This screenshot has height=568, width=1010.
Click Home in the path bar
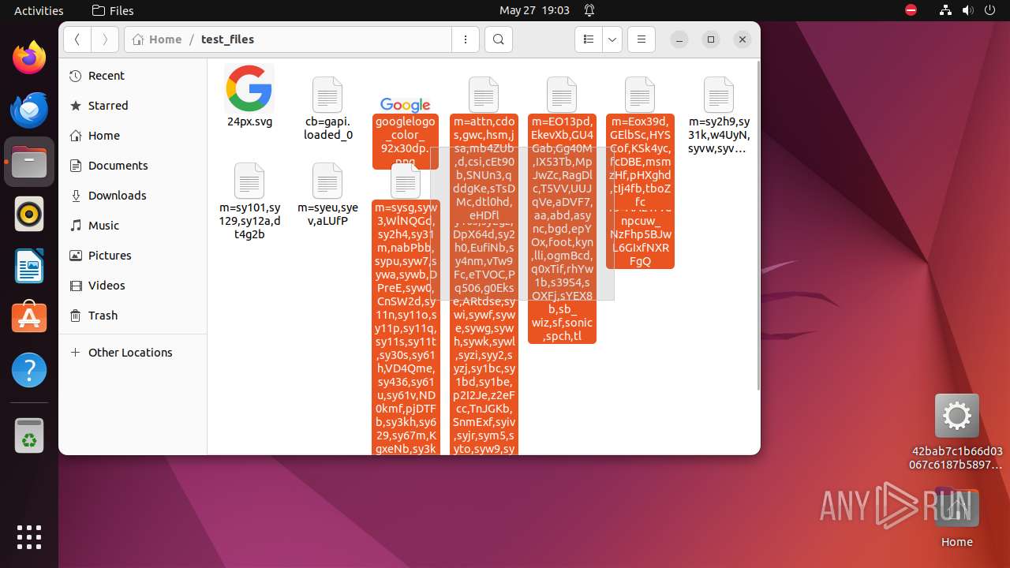(157, 39)
